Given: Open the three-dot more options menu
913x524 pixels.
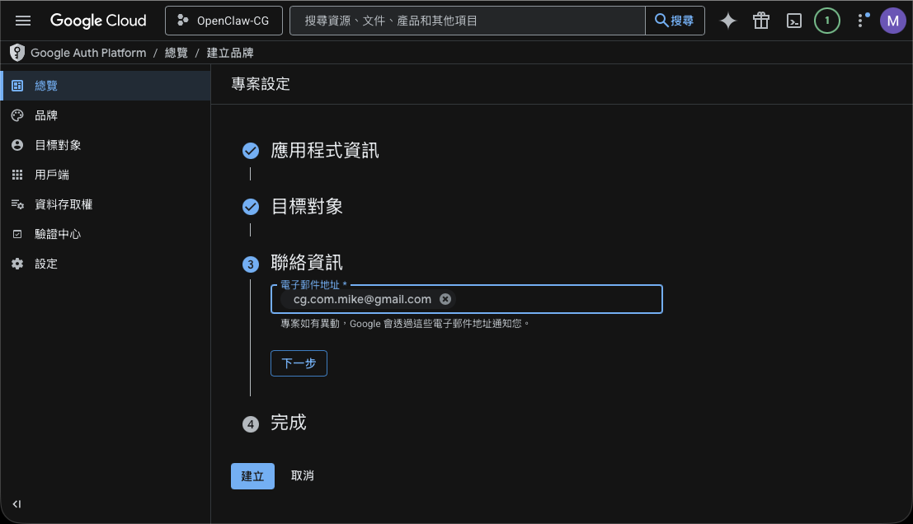Looking at the screenshot, I should click(x=860, y=21).
